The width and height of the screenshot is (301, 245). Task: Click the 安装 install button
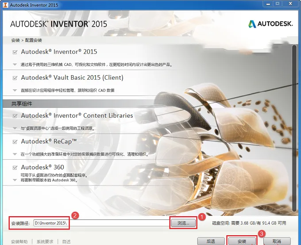point(242,241)
